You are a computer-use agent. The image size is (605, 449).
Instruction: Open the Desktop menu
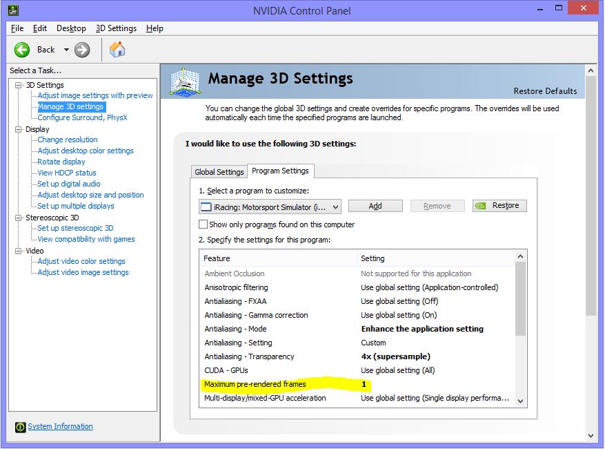click(x=71, y=28)
